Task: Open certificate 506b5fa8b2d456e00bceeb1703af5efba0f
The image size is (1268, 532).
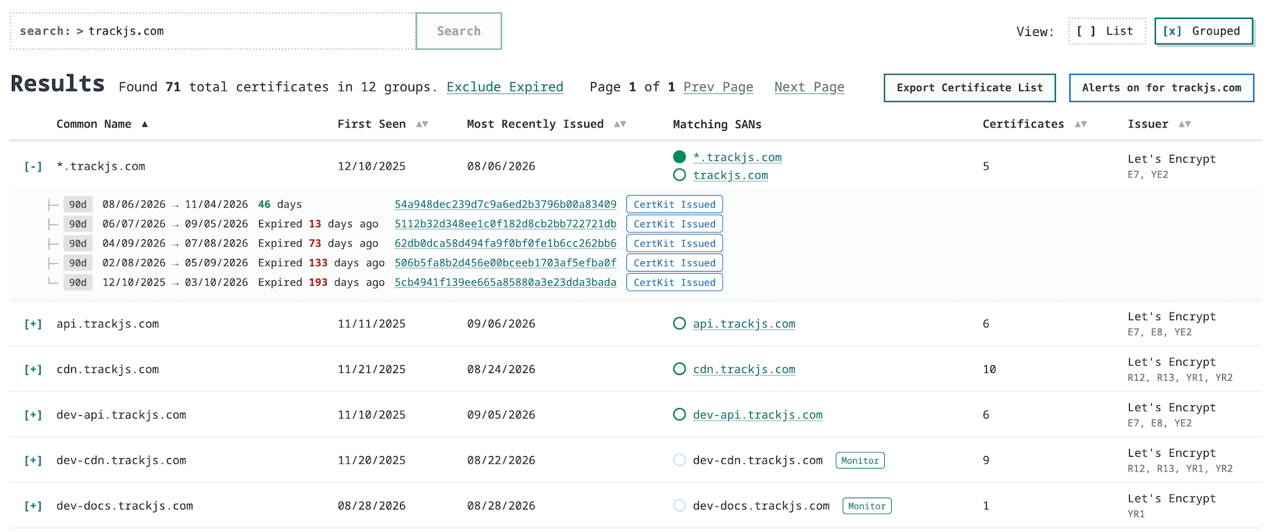Action: tap(505, 263)
